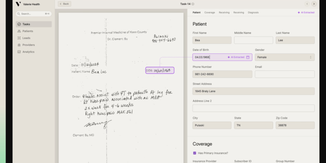The height and width of the screenshot is (163, 326).
Task: Switch to the Patient tab
Action: [196, 13]
